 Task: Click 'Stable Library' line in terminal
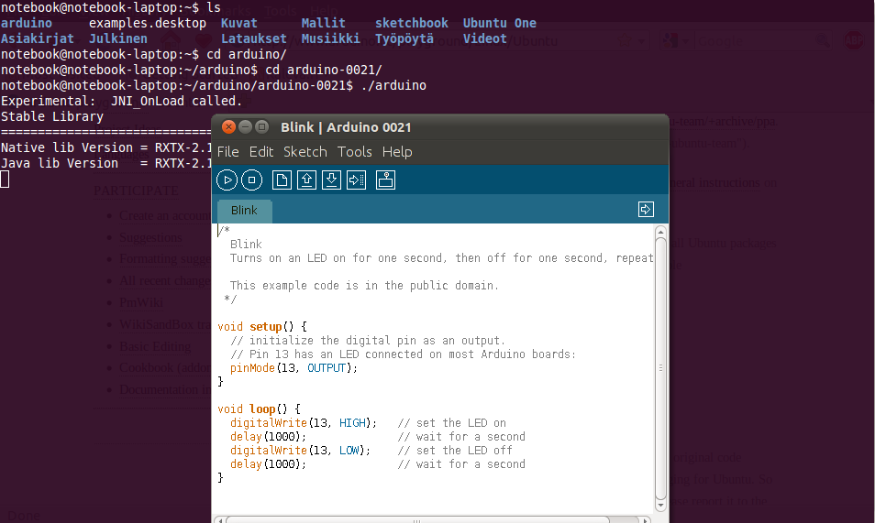coord(52,116)
